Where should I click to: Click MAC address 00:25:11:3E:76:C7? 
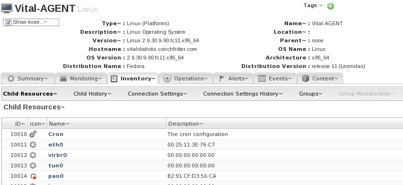(x=191, y=145)
